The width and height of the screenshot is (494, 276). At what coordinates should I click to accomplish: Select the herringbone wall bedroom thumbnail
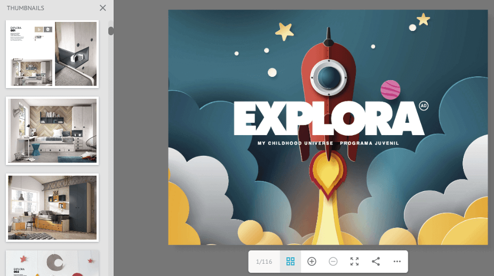click(52, 131)
